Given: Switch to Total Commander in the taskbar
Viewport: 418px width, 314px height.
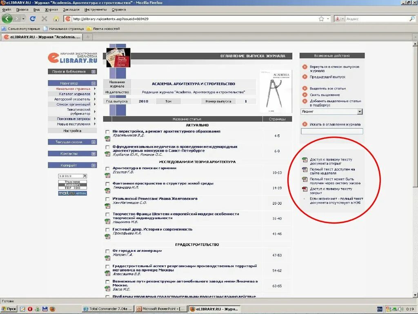Looking at the screenshot, I should click(108, 309).
